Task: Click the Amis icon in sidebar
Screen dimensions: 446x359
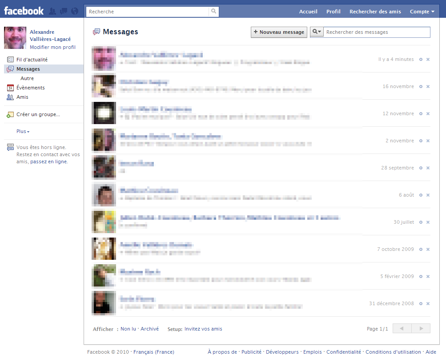Action: coord(10,97)
